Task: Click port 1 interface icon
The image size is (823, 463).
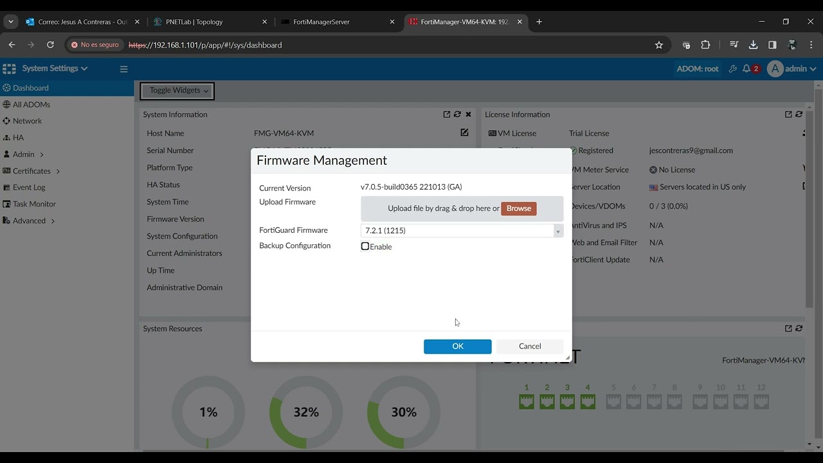Action: pyautogui.click(x=527, y=402)
